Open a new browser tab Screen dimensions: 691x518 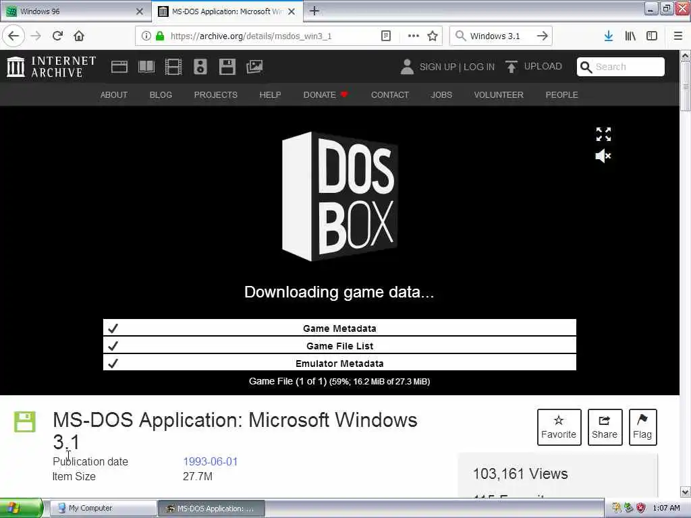pyautogui.click(x=314, y=11)
